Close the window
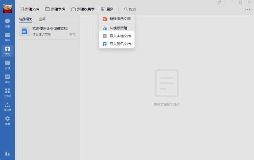 pyautogui.click(x=250, y=2)
